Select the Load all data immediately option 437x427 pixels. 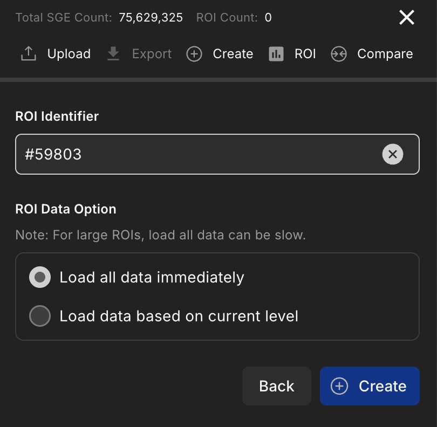[39, 277]
